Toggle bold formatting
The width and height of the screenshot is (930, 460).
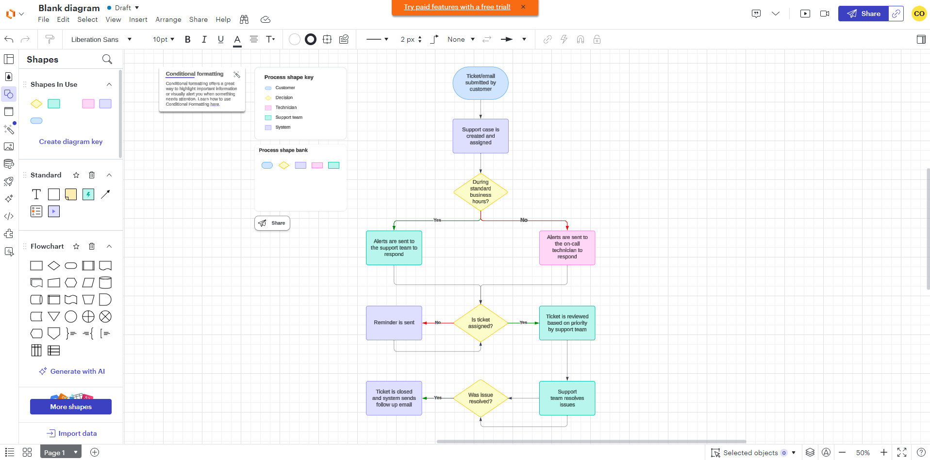[x=188, y=39]
